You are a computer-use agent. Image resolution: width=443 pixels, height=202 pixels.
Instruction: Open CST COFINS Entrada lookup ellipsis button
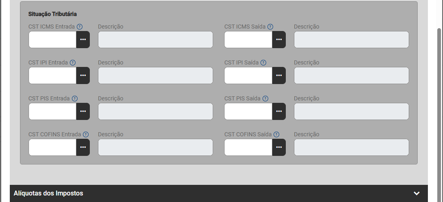(x=83, y=147)
